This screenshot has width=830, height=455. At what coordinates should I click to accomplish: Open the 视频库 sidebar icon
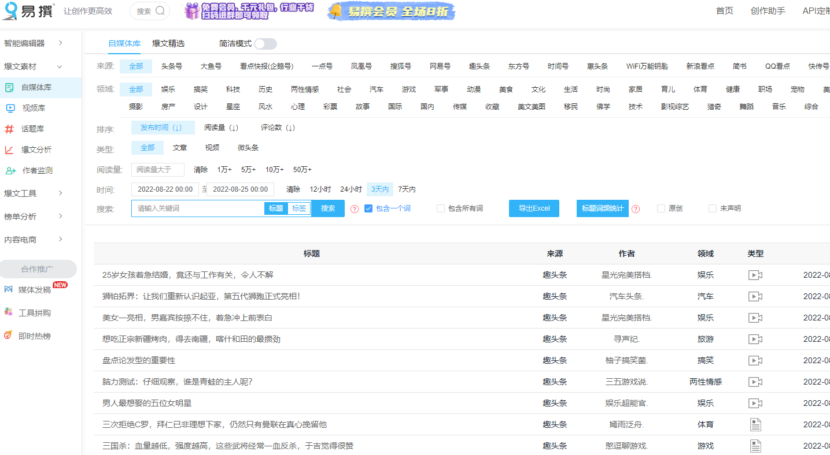coord(10,108)
